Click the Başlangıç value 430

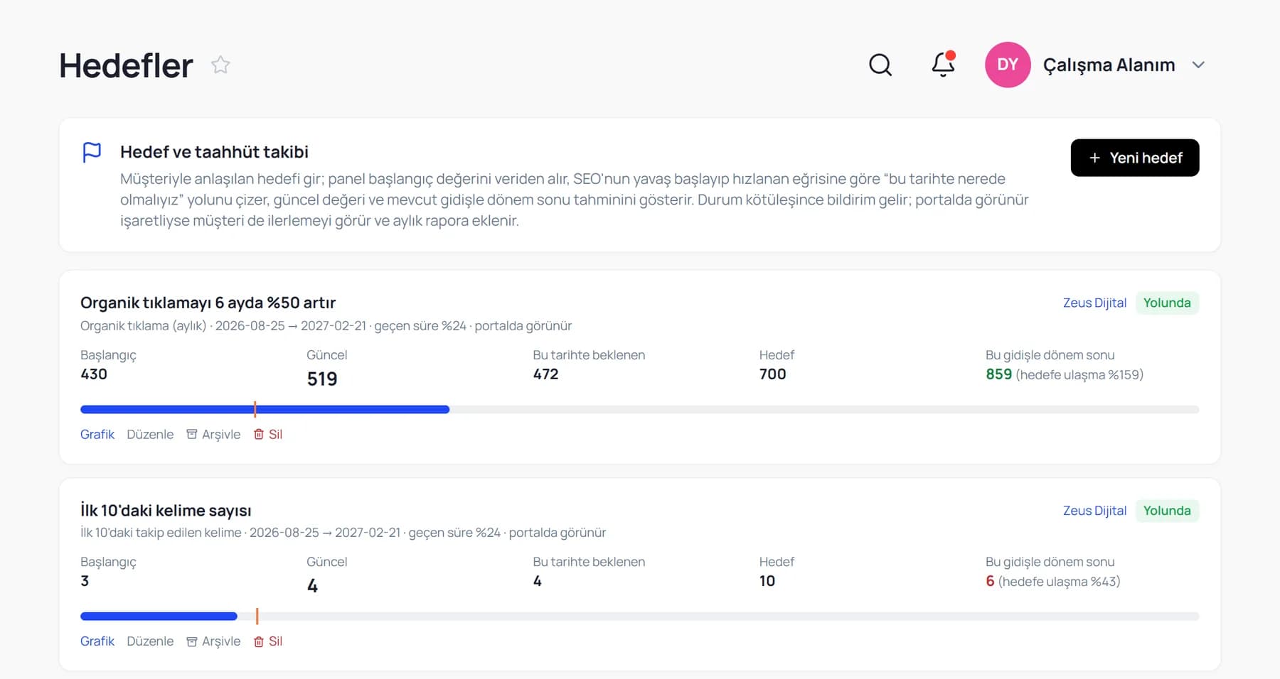click(94, 374)
